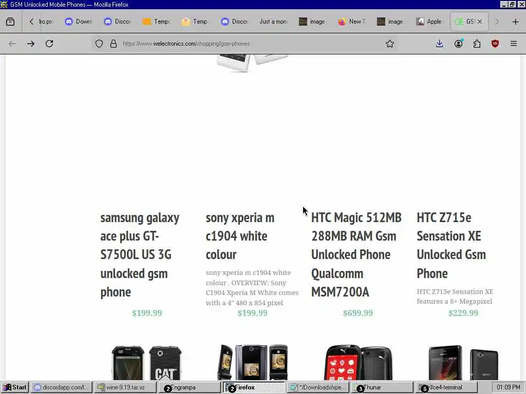Switch to discordapp.com taskbar window

coord(62,387)
